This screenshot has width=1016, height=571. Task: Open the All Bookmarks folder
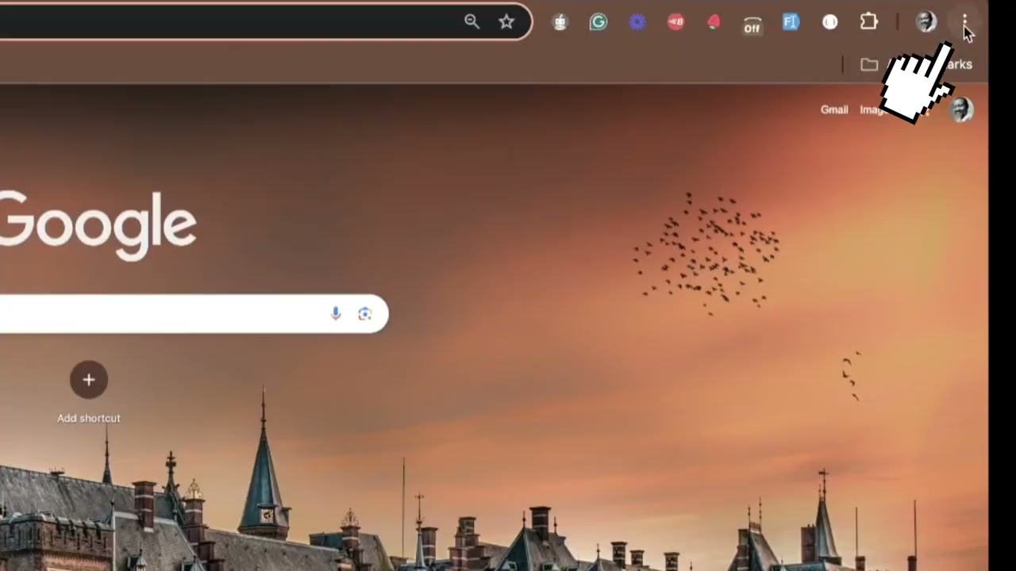click(x=917, y=64)
